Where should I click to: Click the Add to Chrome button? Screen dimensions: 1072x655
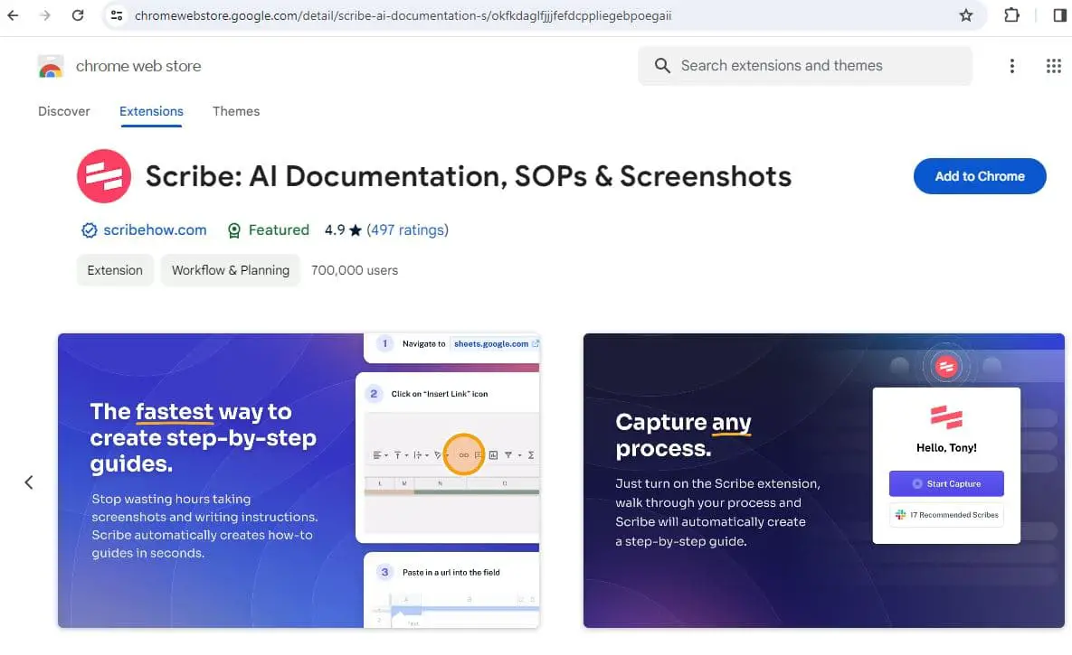click(x=980, y=176)
